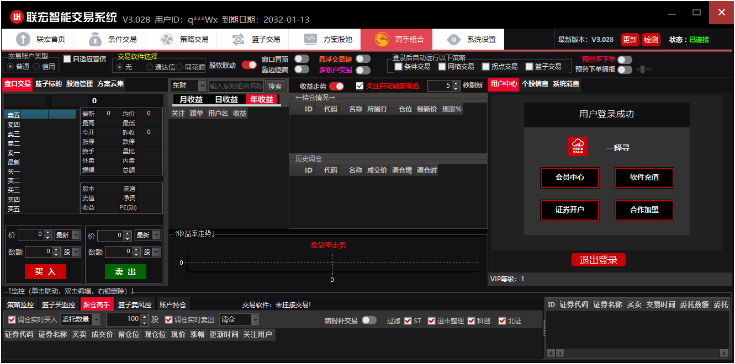Screen dimensions: 735x364
Task: Enable the 自适应普信 checkbox
Action: coord(67,58)
